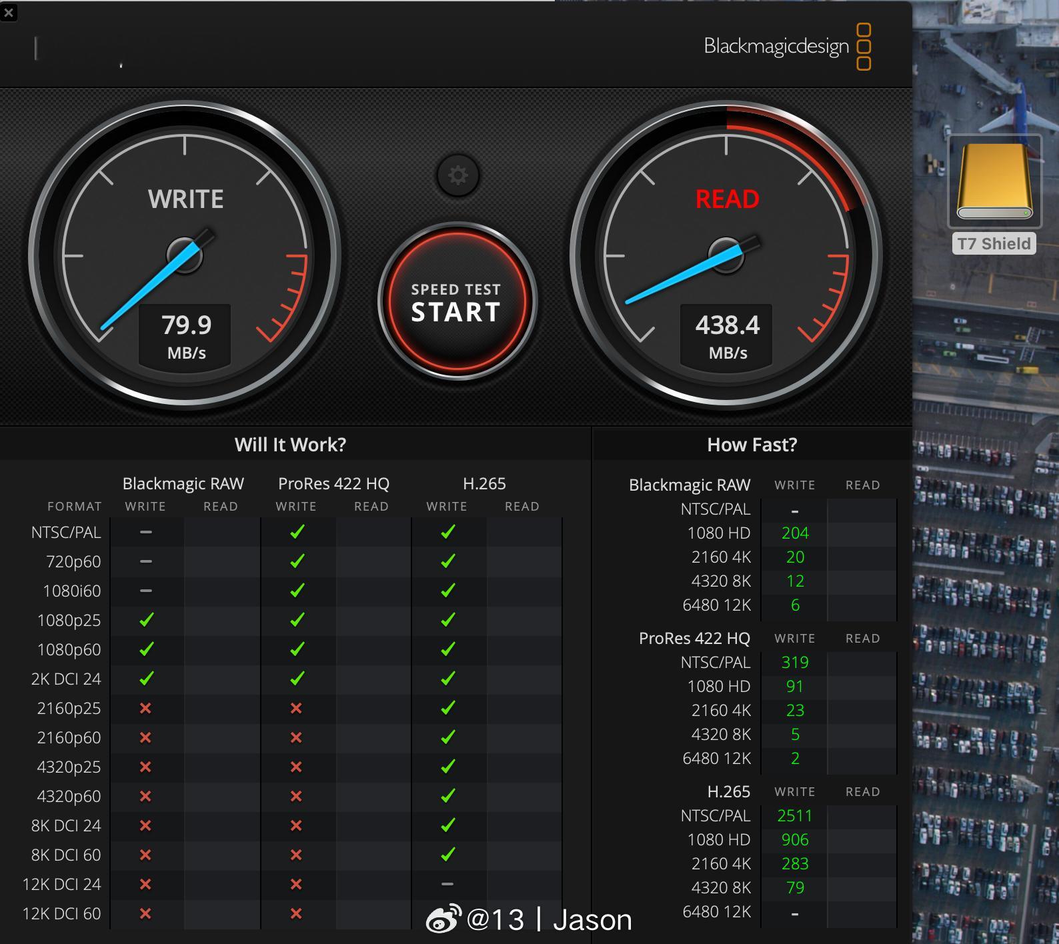This screenshot has width=1059, height=944.
Task: Click the Blackmagic RAW write checkmark for 1080p60
Action: pyautogui.click(x=146, y=649)
